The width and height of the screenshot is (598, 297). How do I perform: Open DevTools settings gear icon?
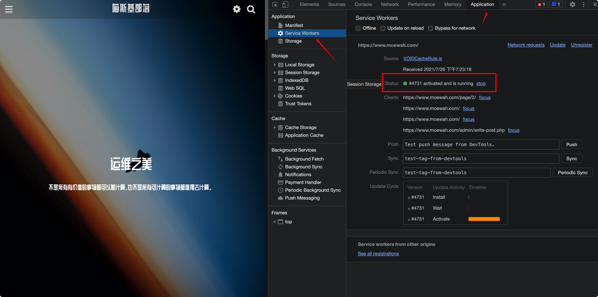572,5
